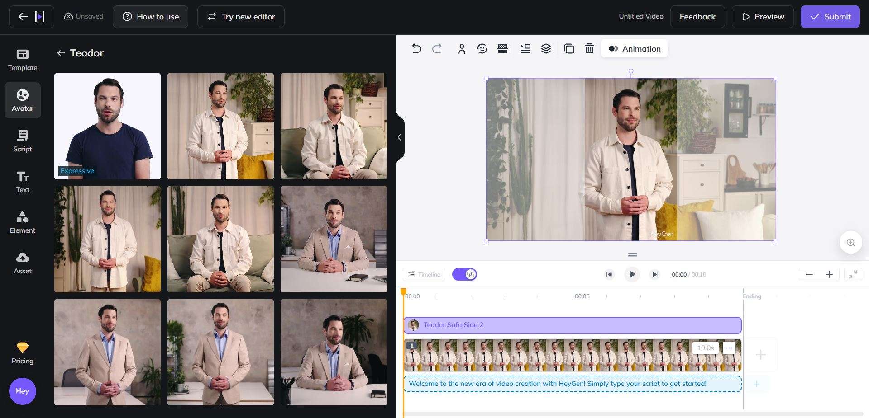Viewport: 869px width, 418px height.
Task: Delete the selected element with trash icon
Action: (x=589, y=48)
